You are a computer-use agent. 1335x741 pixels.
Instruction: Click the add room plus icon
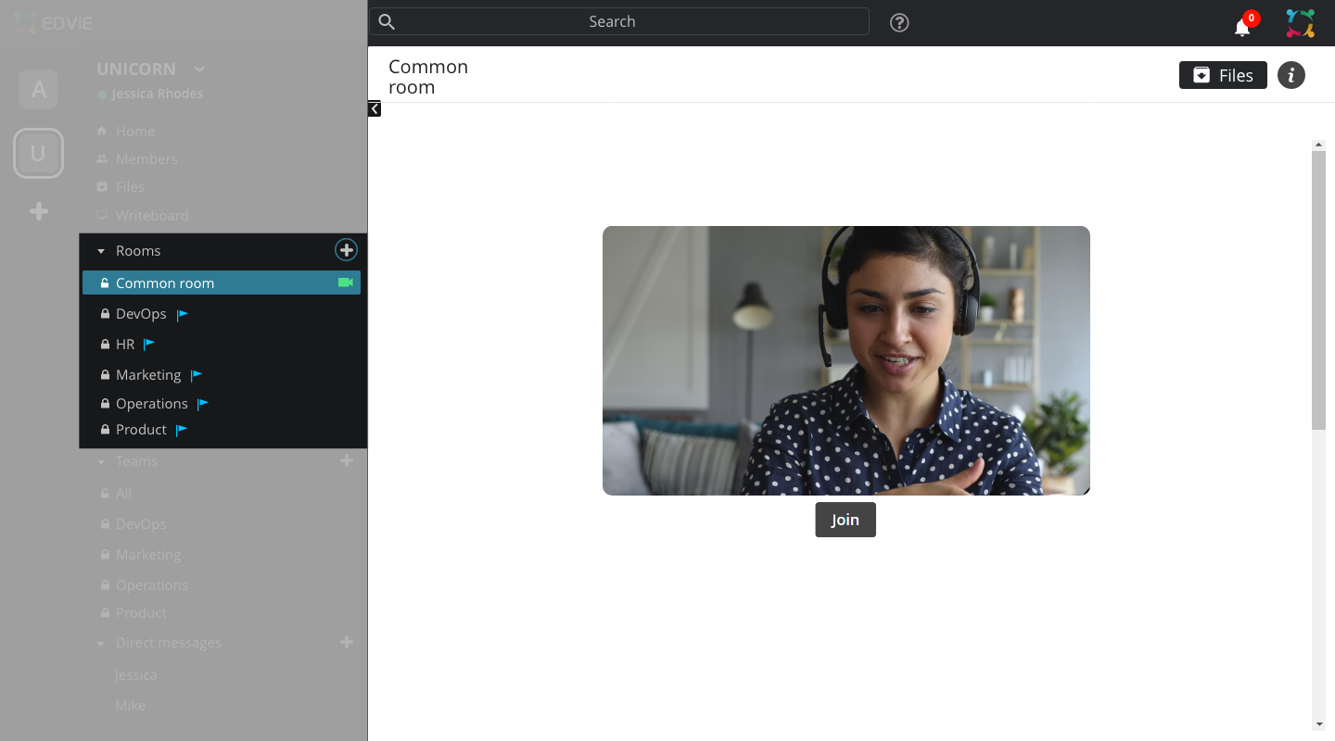pos(346,250)
